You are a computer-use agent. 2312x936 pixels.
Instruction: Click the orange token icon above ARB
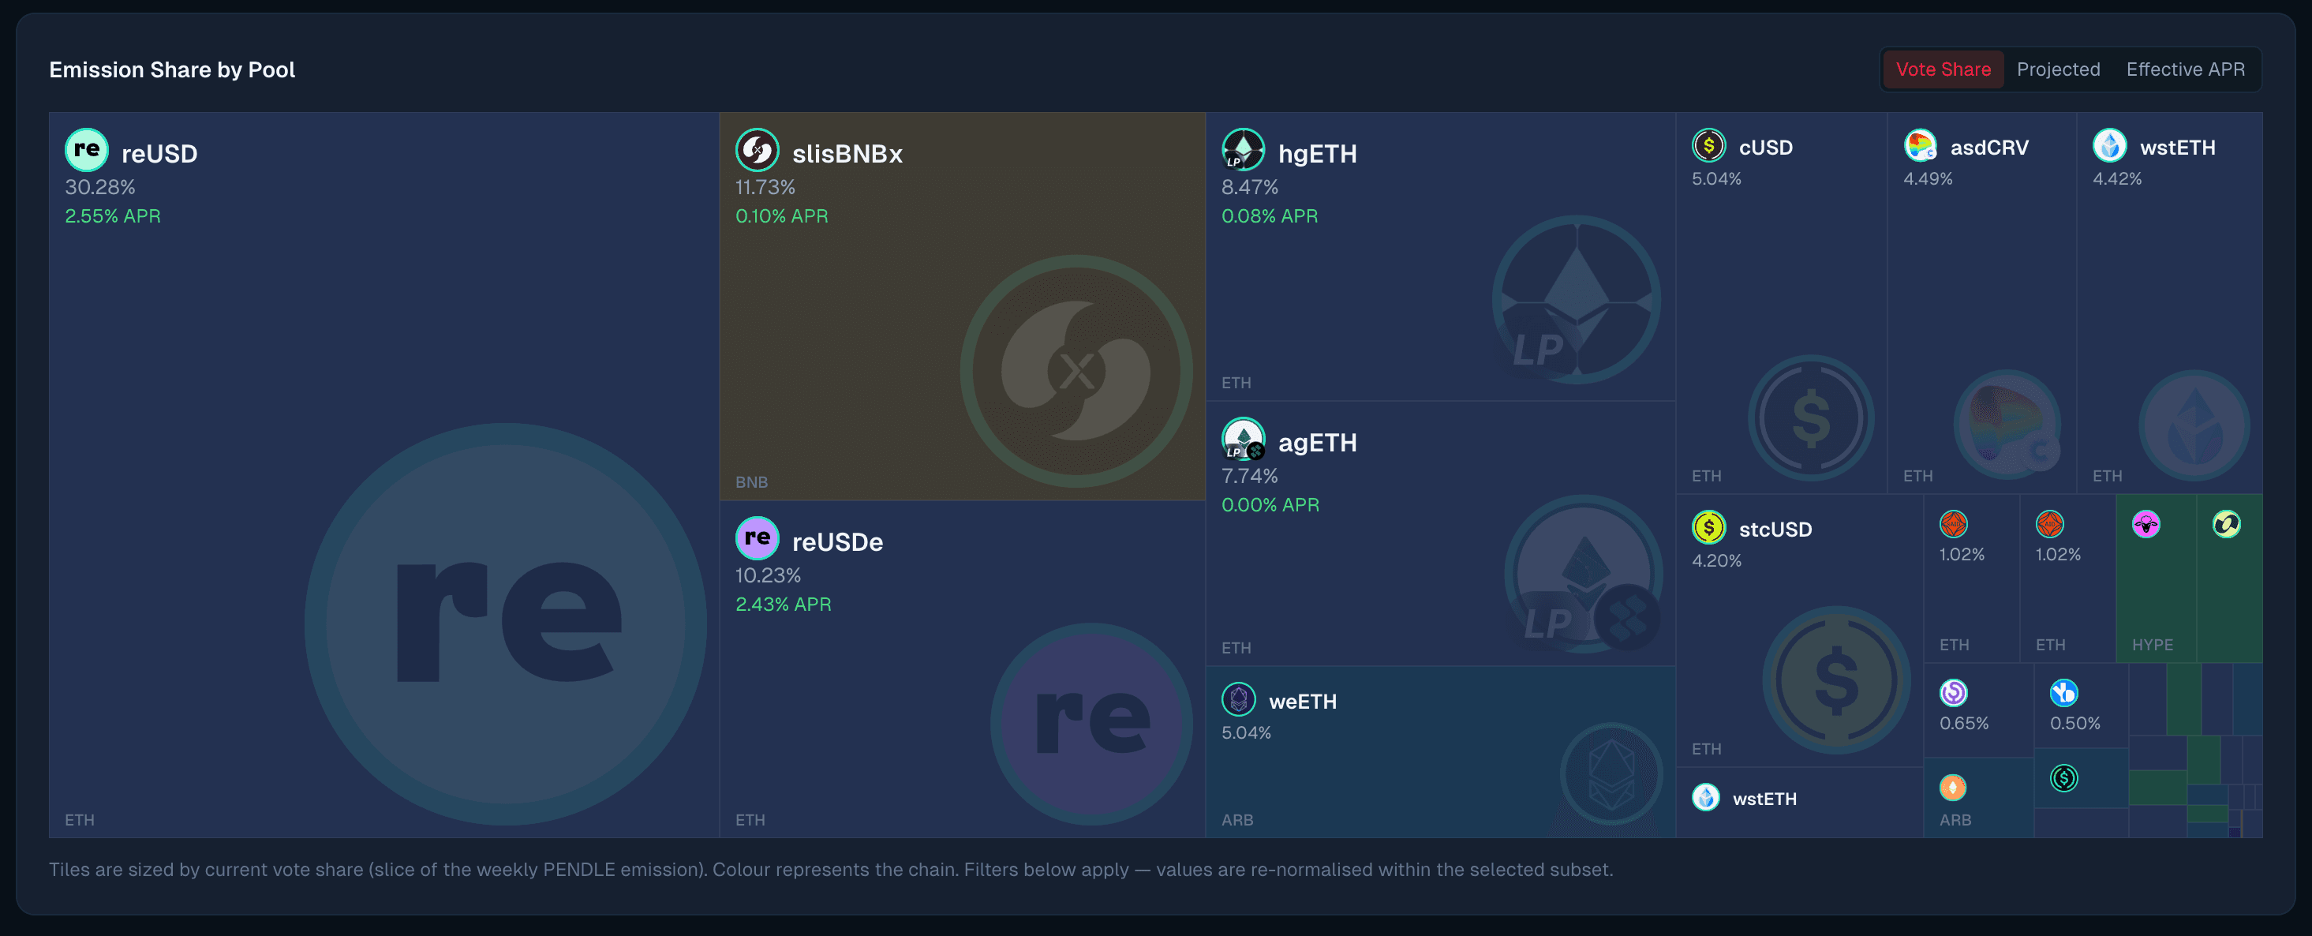1953,788
